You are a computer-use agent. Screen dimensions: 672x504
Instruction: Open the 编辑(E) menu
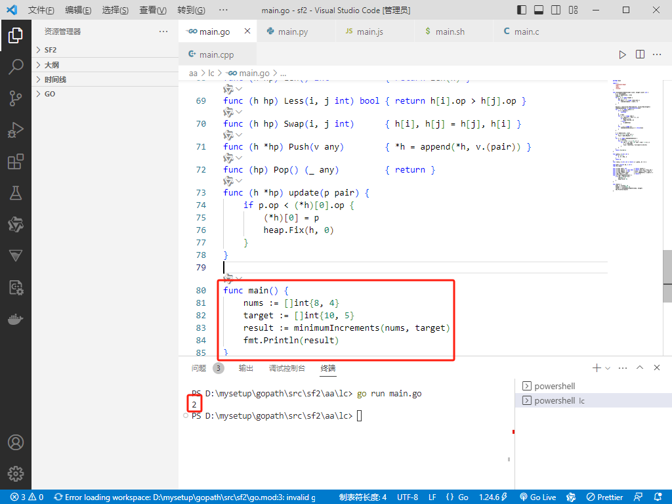coord(79,10)
